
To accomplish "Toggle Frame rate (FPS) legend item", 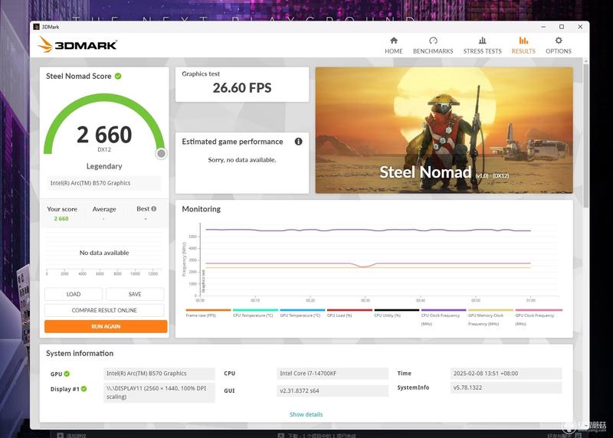I will point(208,313).
